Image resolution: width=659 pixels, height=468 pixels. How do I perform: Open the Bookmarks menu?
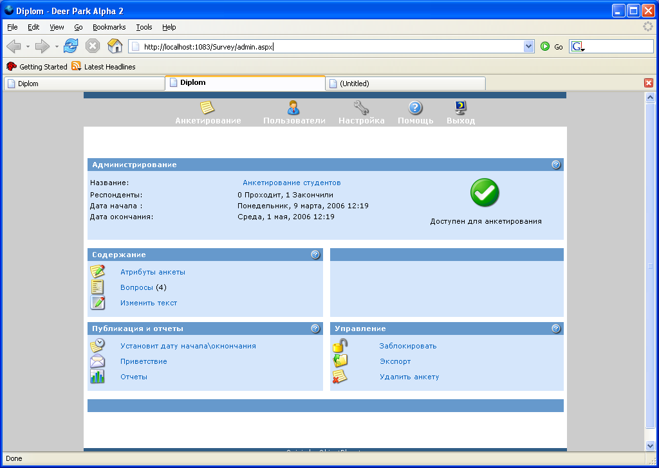coord(109,27)
